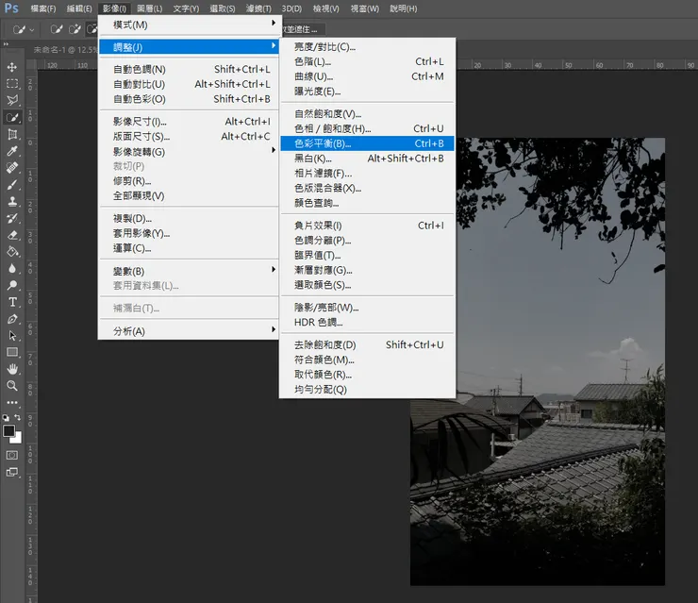Choose 色相/飽和度(H)... adjustment
This screenshot has width=698, height=603.
pyautogui.click(x=367, y=128)
